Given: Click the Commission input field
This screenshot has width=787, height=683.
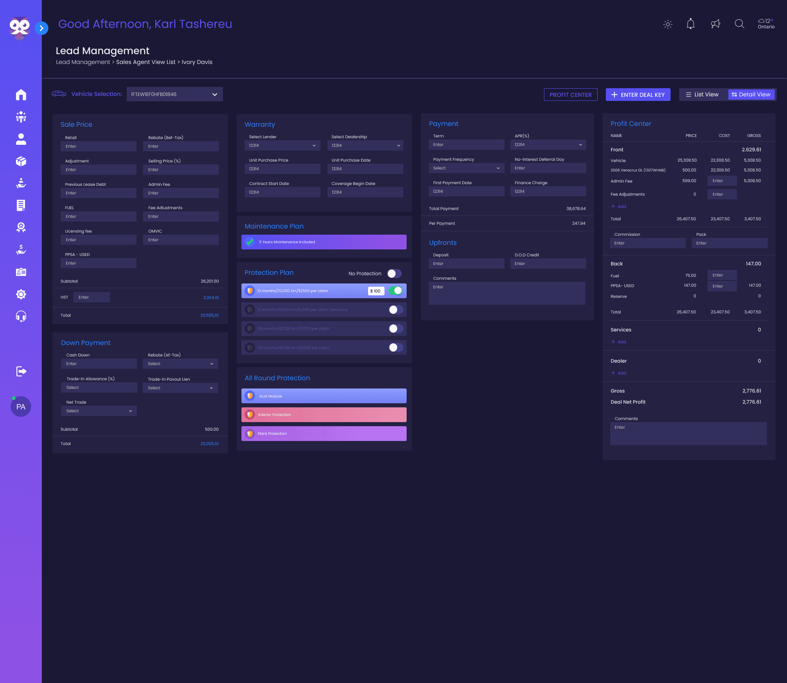Looking at the screenshot, I should coord(648,243).
